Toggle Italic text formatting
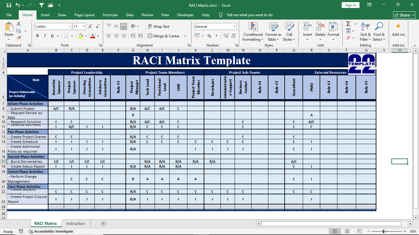The image size is (419, 235). click(x=45, y=36)
